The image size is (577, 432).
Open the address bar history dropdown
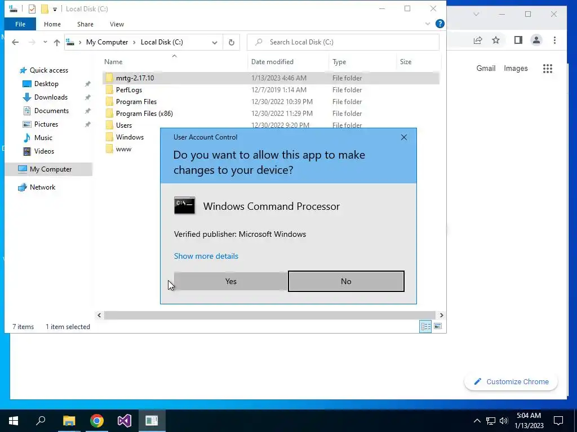(215, 42)
